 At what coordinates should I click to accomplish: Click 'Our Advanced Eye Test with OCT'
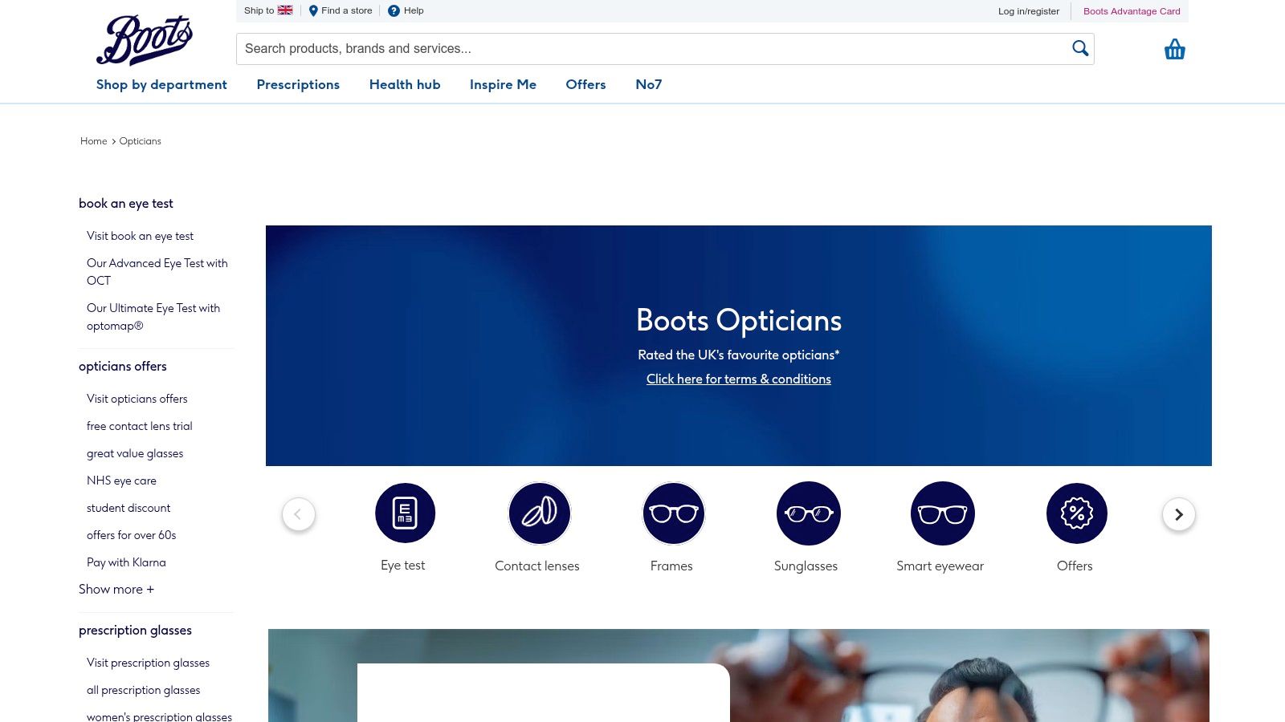(157, 272)
